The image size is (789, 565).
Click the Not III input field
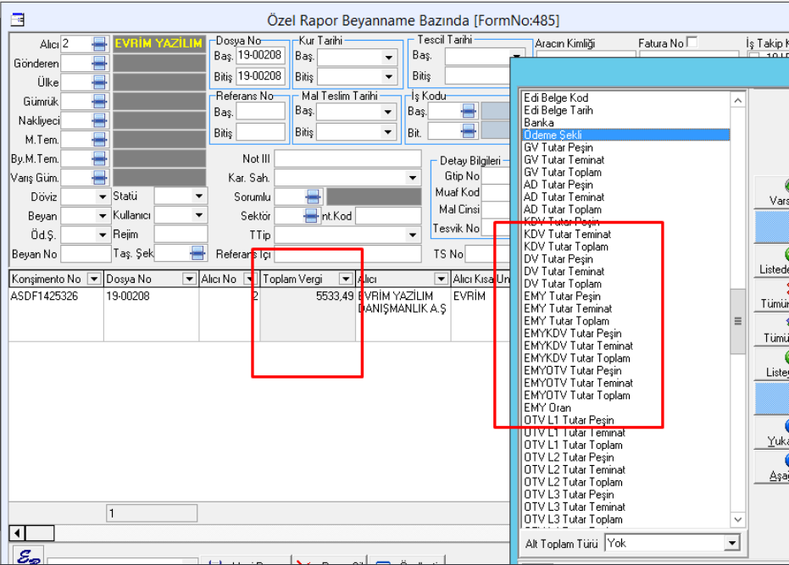347,159
